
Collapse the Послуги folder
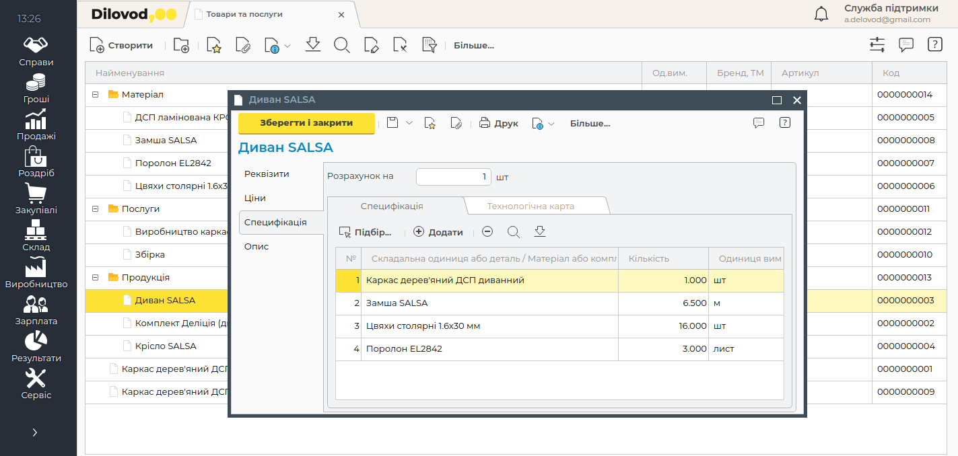(x=96, y=209)
